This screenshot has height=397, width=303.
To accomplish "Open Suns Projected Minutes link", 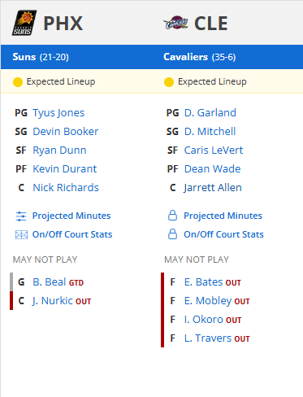I will pyautogui.click(x=71, y=216).
